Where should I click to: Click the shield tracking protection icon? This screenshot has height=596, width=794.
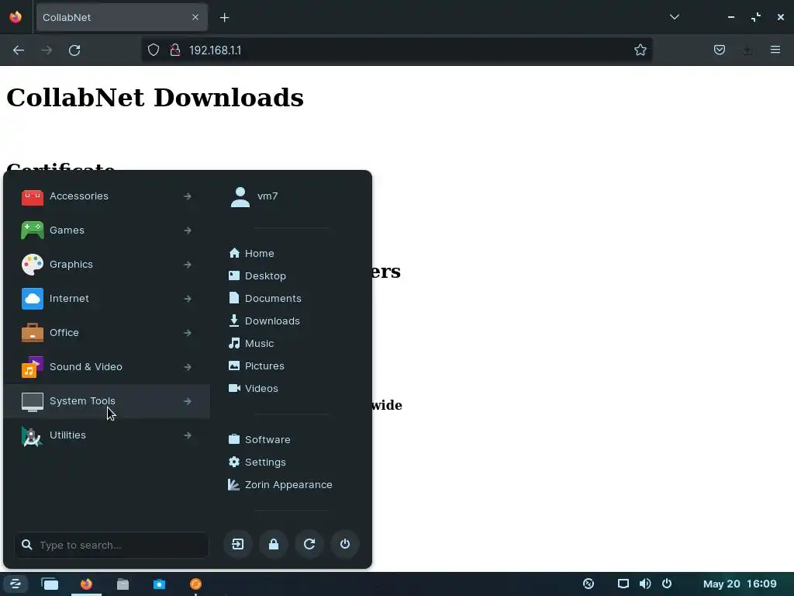(x=154, y=50)
